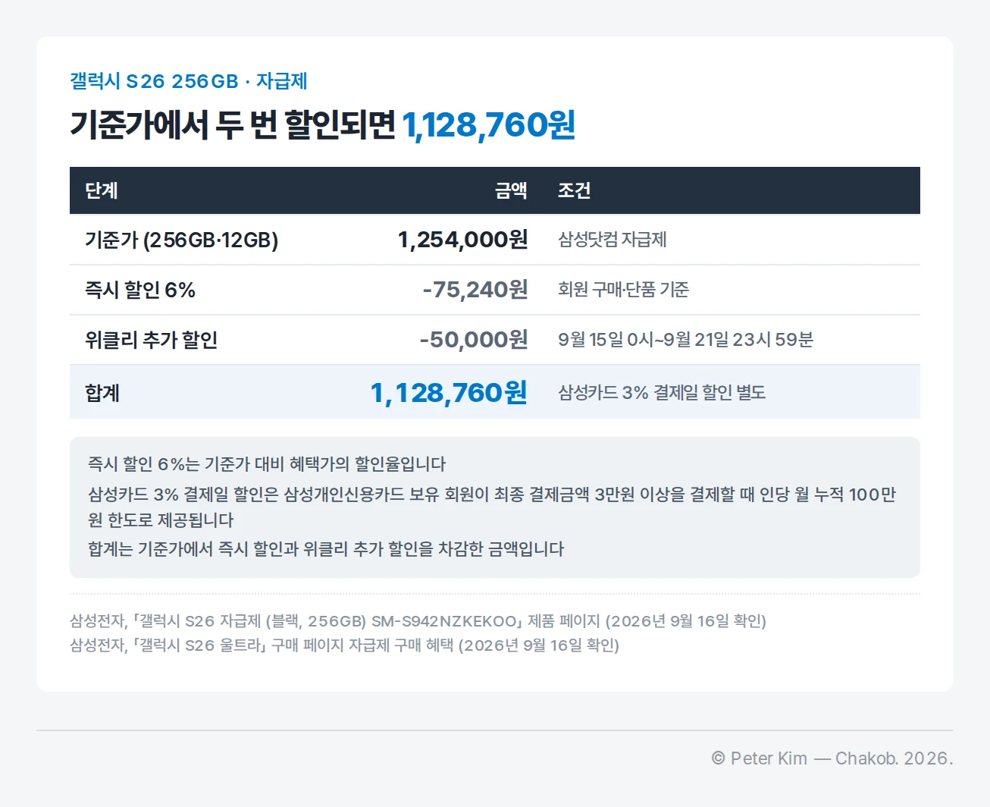Click the amount -50,000원
Screen dimensions: 990x807
(x=473, y=340)
